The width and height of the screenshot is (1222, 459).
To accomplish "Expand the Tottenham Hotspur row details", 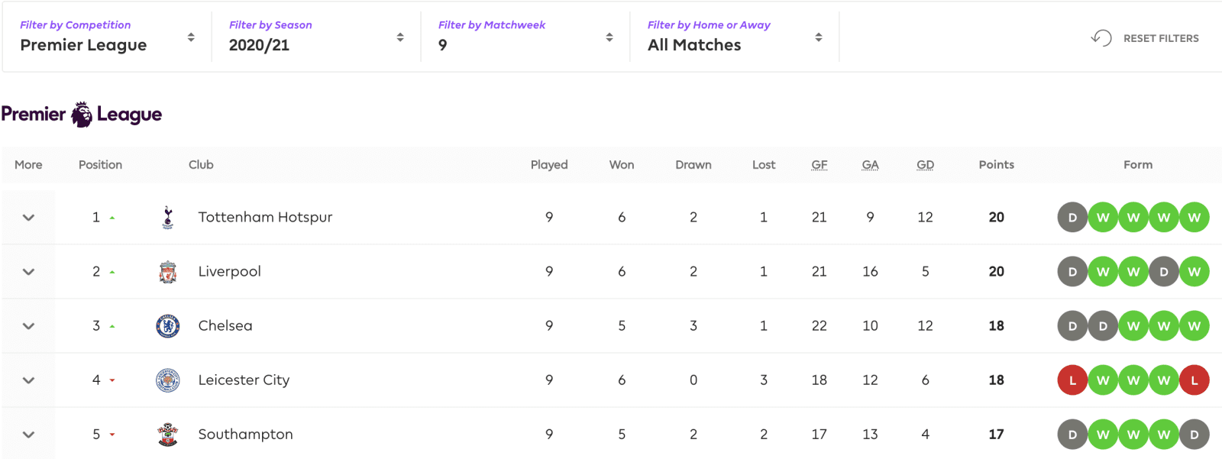I will 28,218.
